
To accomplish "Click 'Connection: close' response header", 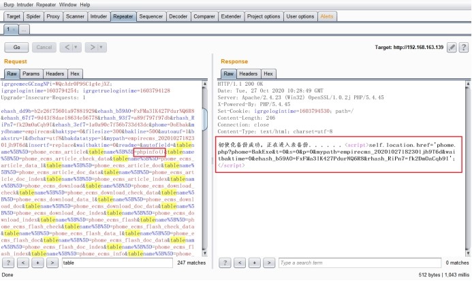I will point(243,125).
